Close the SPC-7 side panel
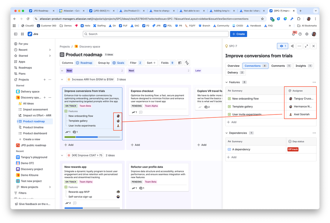This screenshot has height=223, width=330. click(x=313, y=46)
